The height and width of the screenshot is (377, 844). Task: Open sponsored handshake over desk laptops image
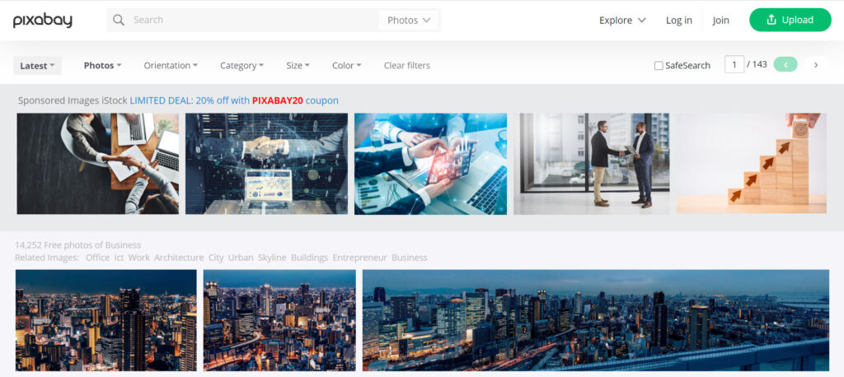coord(98,164)
